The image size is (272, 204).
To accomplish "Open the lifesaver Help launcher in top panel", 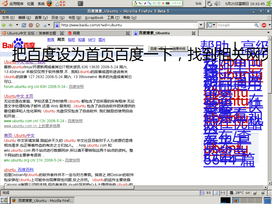I will (62, 3).
